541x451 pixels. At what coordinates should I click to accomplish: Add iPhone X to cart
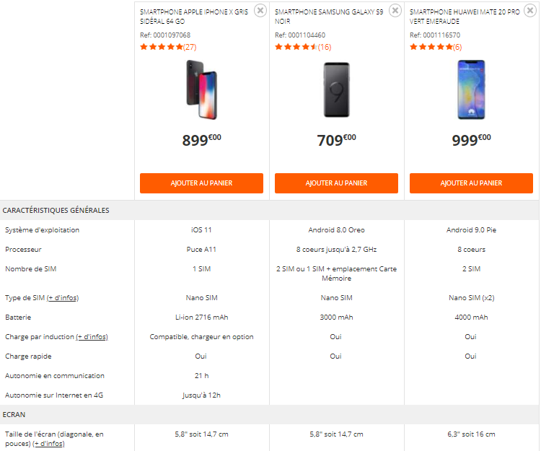pyautogui.click(x=201, y=183)
